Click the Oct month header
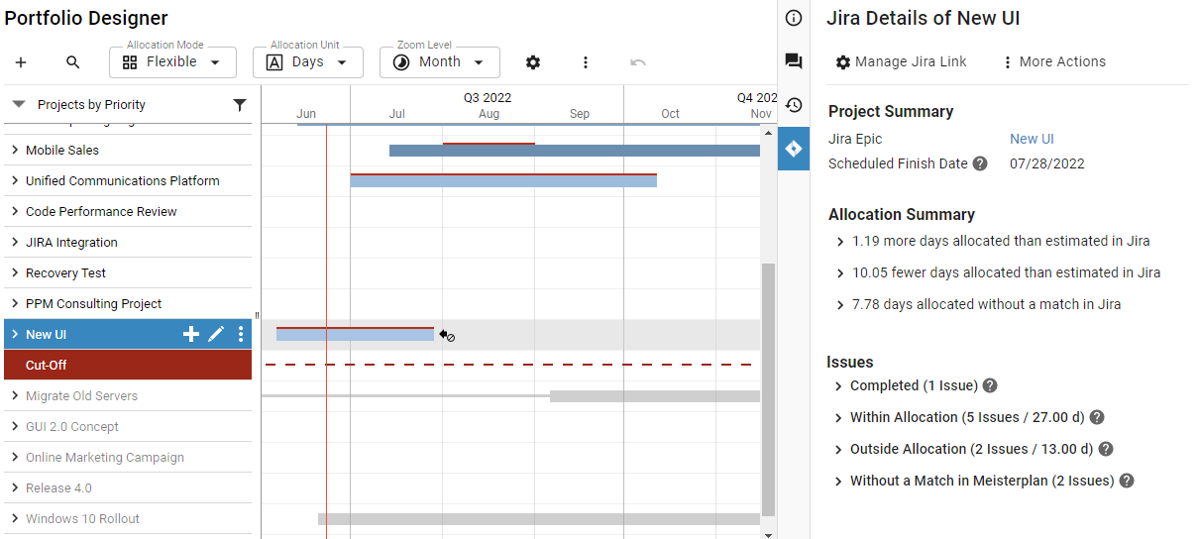 pos(671,114)
